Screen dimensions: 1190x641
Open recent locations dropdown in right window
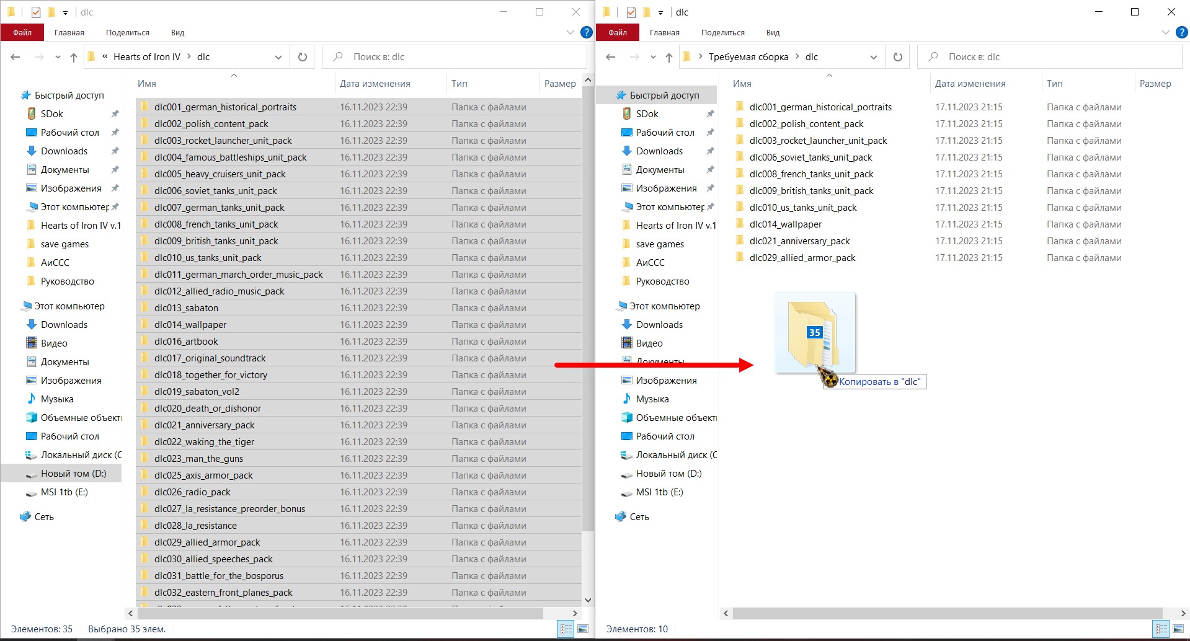653,57
